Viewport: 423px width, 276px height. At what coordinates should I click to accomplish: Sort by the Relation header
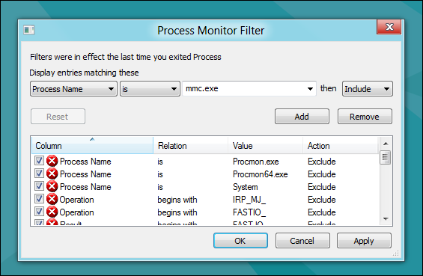[191, 146]
